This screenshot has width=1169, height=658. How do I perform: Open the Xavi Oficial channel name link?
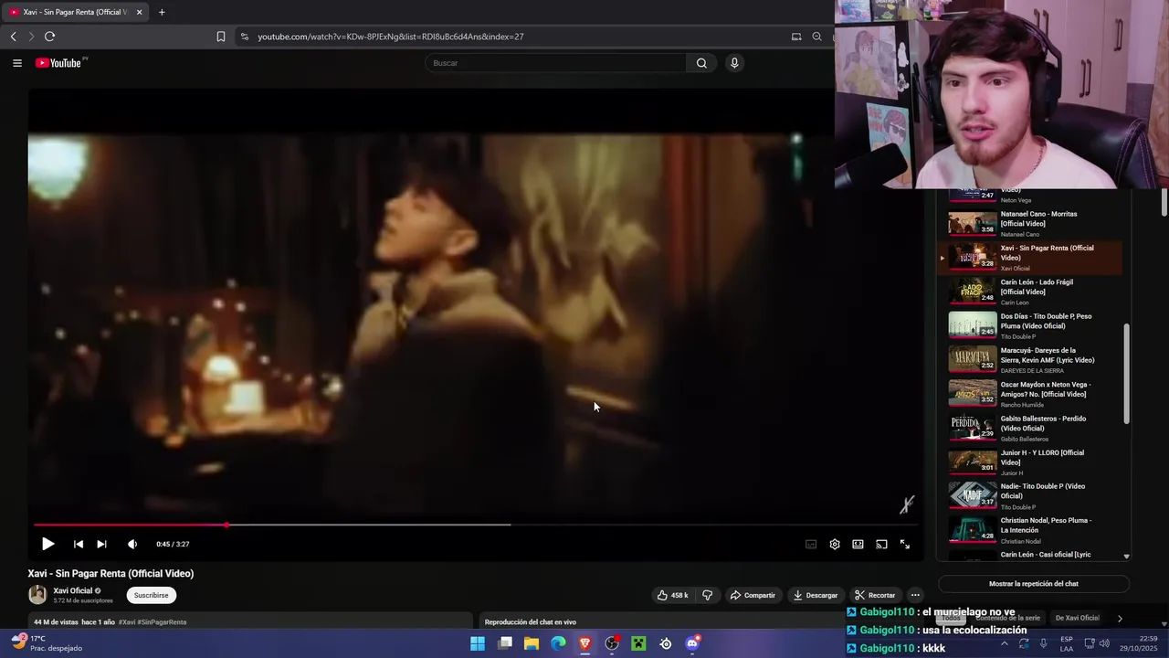pyautogui.click(x=73, y=590)
